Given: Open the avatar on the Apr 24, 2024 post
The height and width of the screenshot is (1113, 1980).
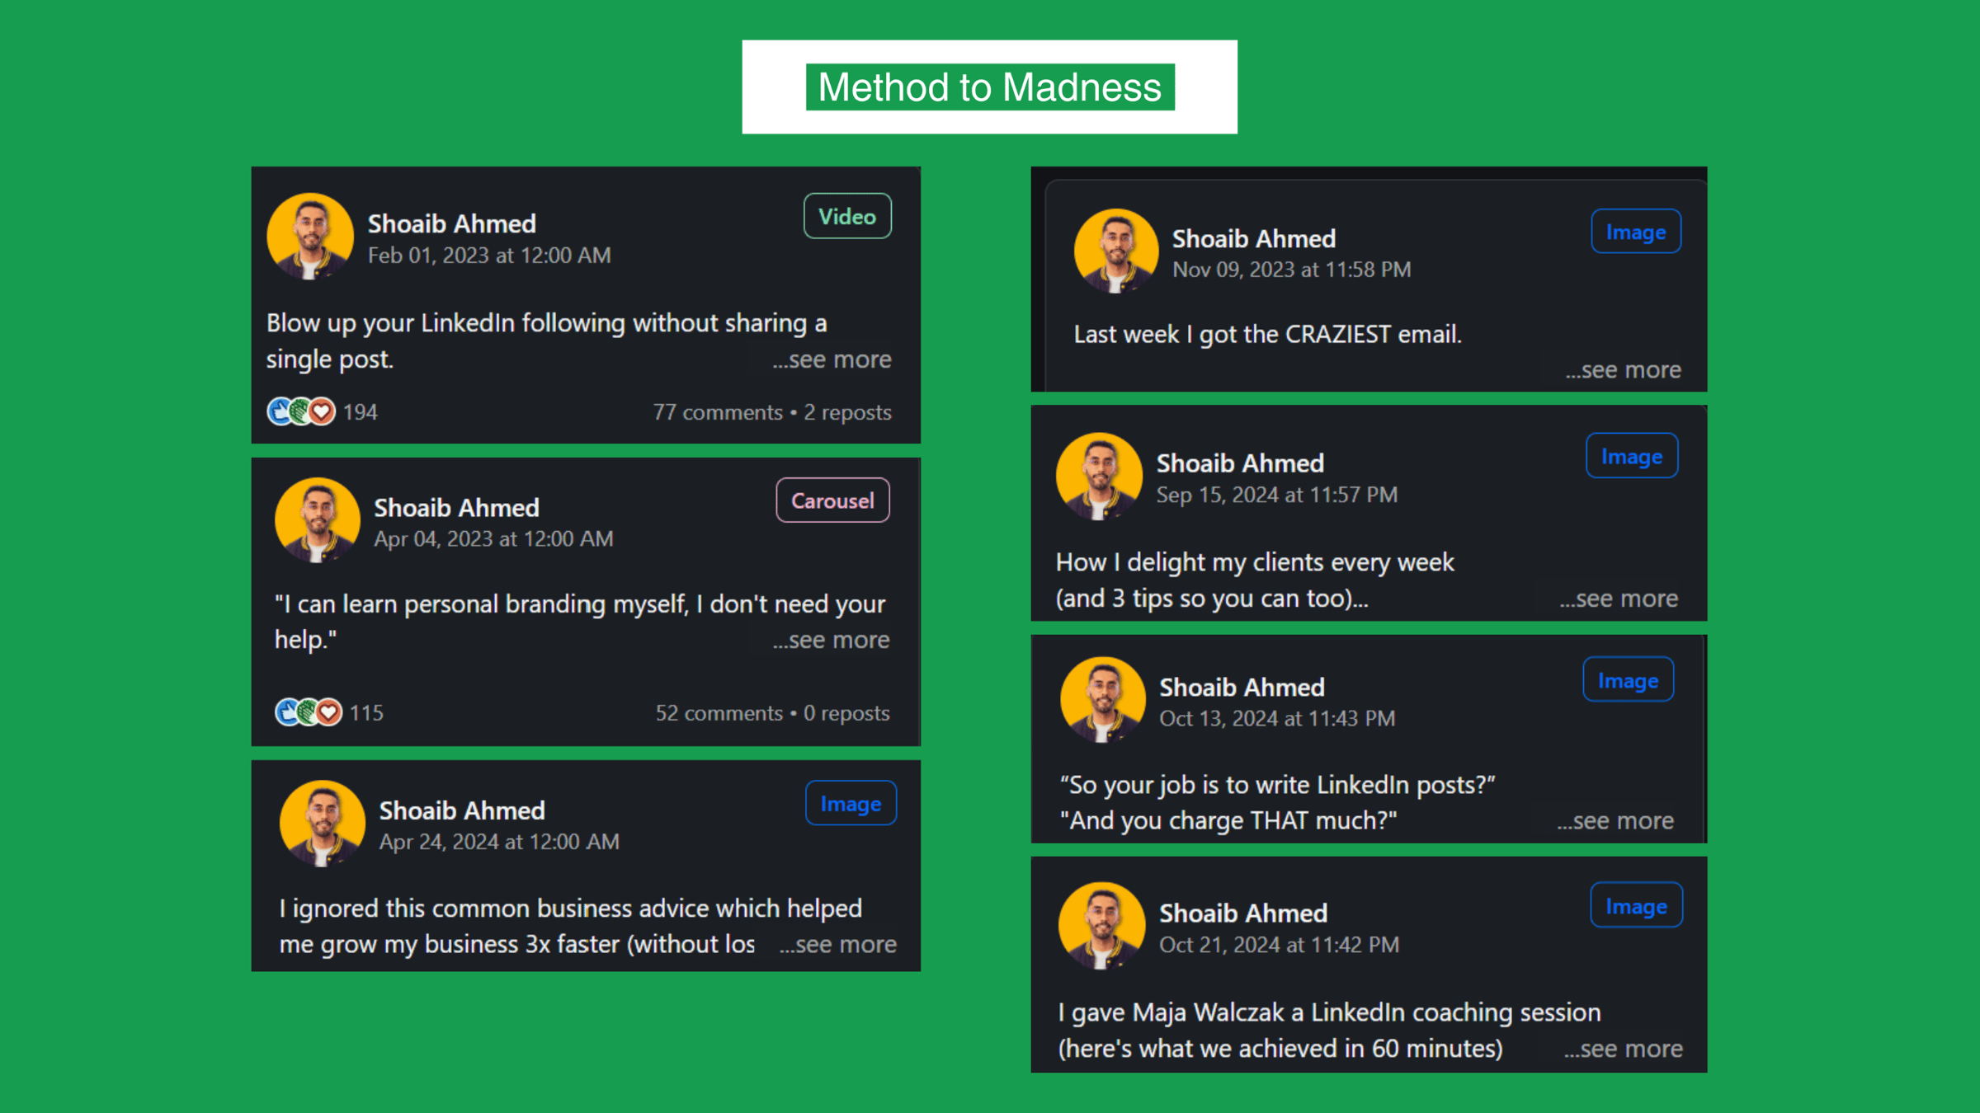Looking at the screenshot, I should [323, 823].
